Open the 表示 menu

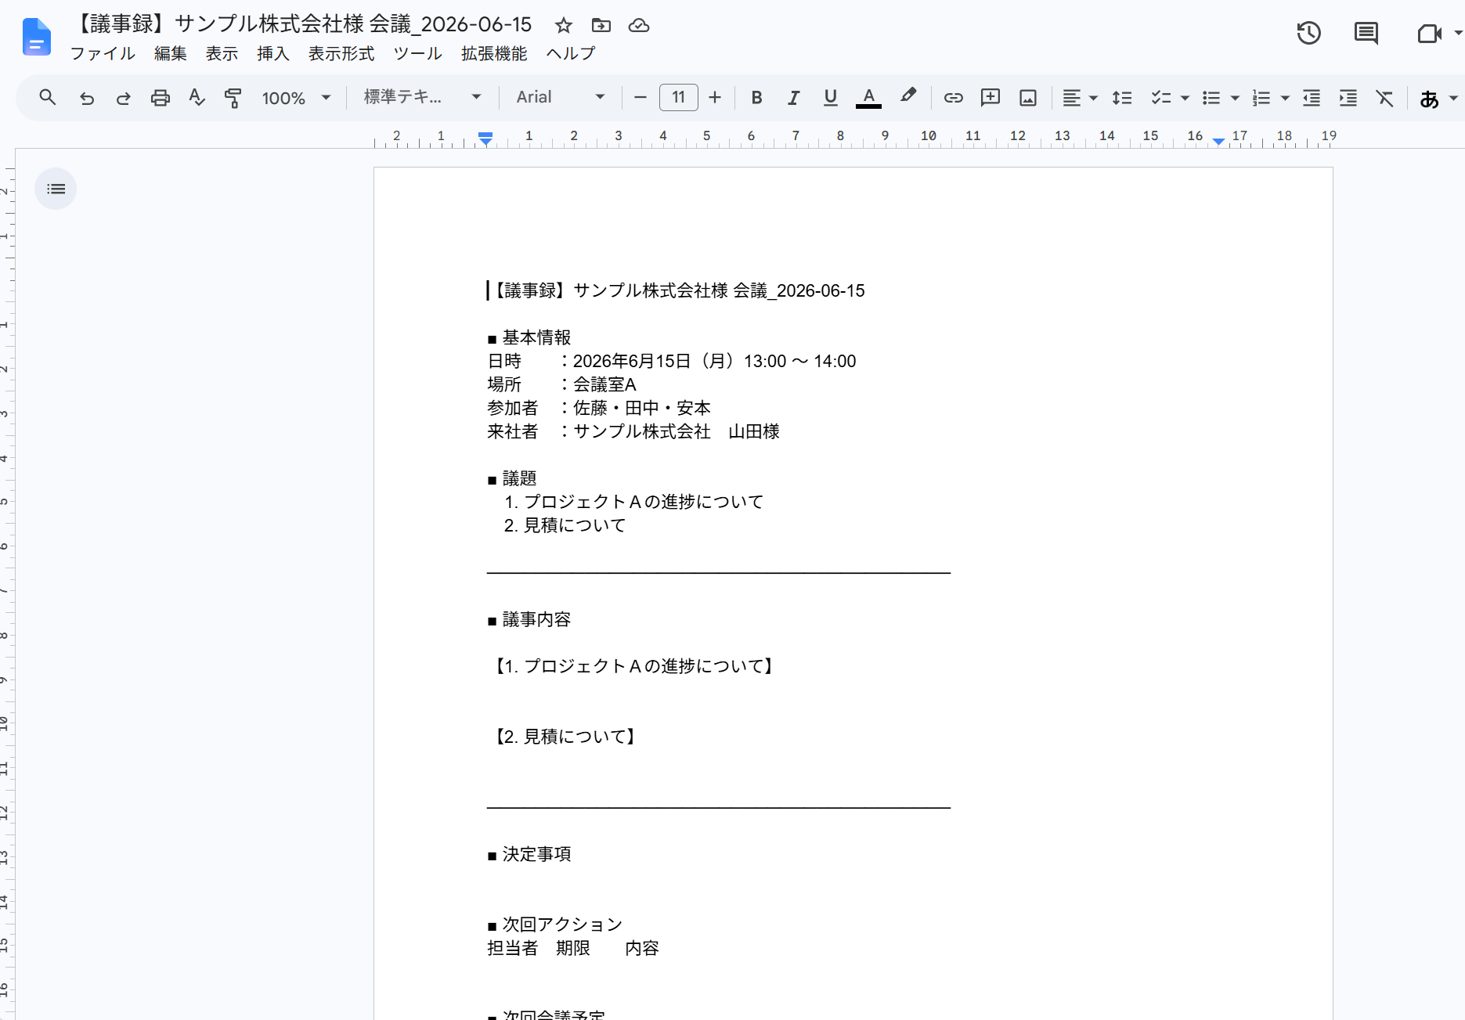pos(222,53)
